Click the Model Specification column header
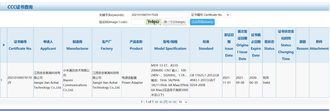Screen dimensions: 330x111 [170, 45]
